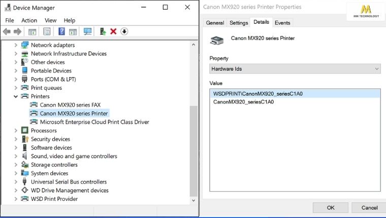Click the device tree scrollbar down arrow
This screenshot has width=386, height=218.
click(194, 200)
